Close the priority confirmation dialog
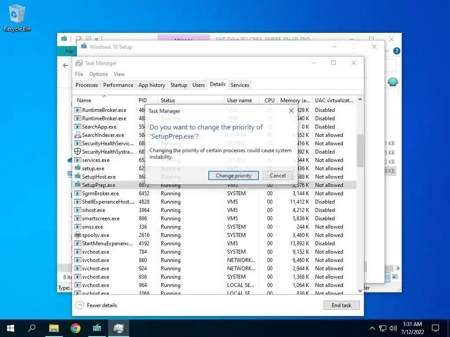450x337 pixels. click(x=291, y=111)
